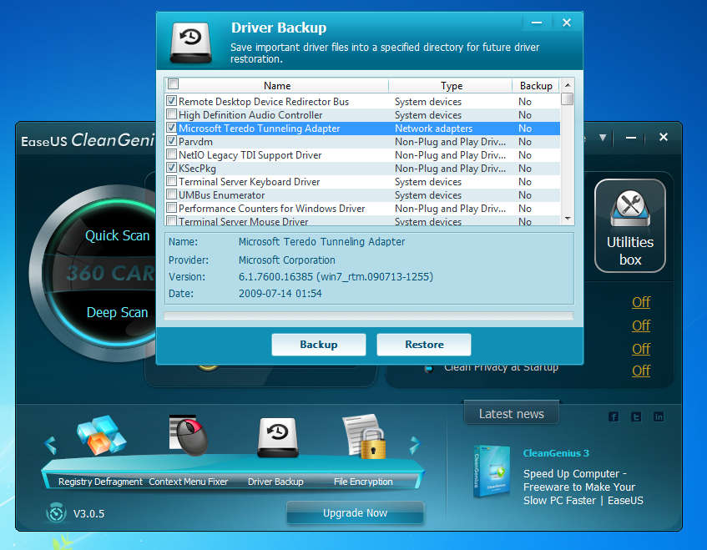The height and width of the screenshot is (550, 707).
Task: Click the driver list scrollbar up arrow
Action: 568,85
